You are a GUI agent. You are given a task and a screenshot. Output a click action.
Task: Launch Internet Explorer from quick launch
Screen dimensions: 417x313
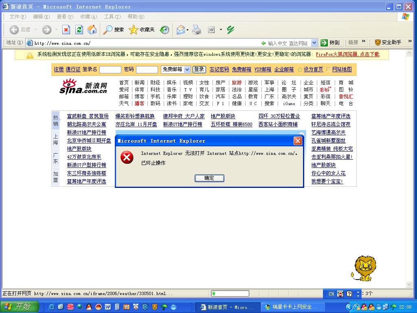click(52, 307)
